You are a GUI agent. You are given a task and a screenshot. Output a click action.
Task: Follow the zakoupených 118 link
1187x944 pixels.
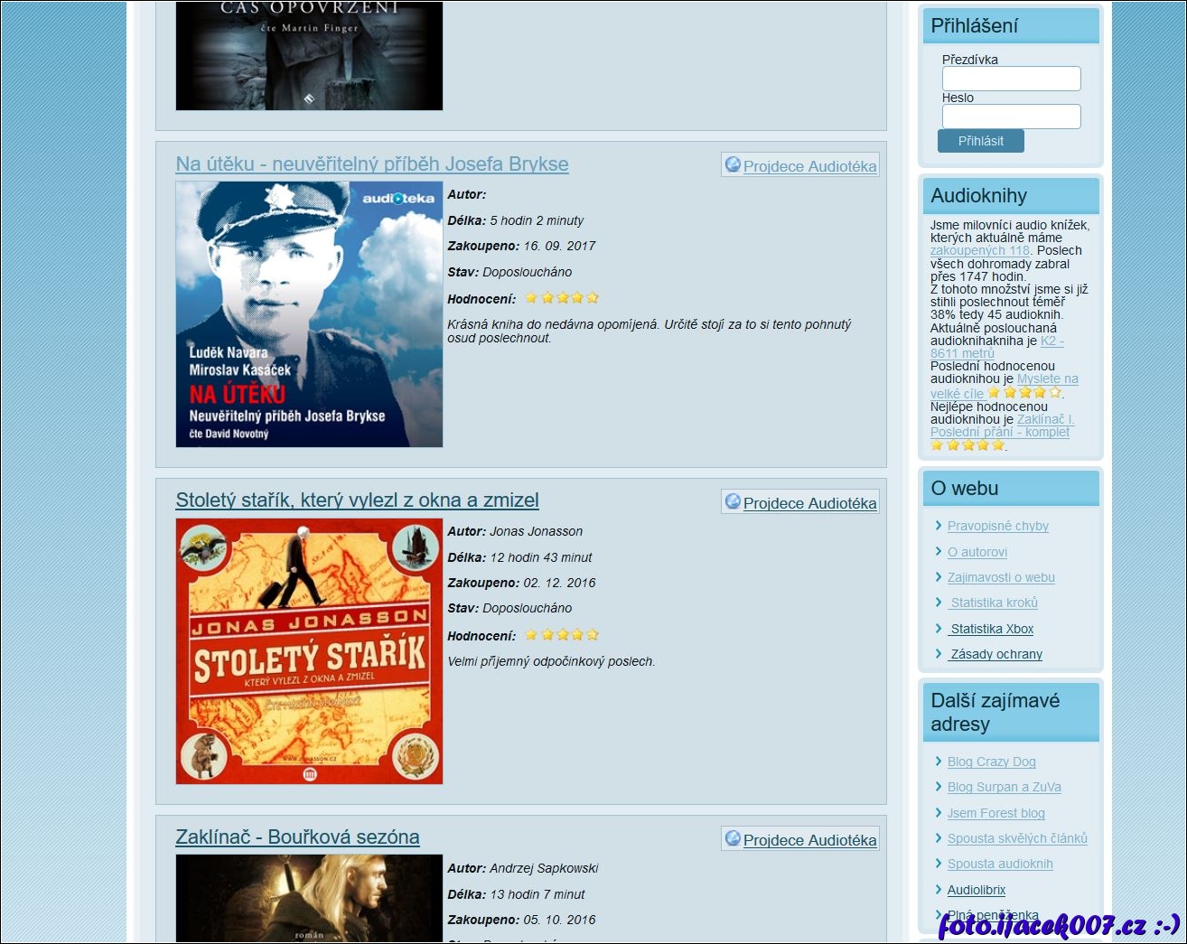(979, 251)
